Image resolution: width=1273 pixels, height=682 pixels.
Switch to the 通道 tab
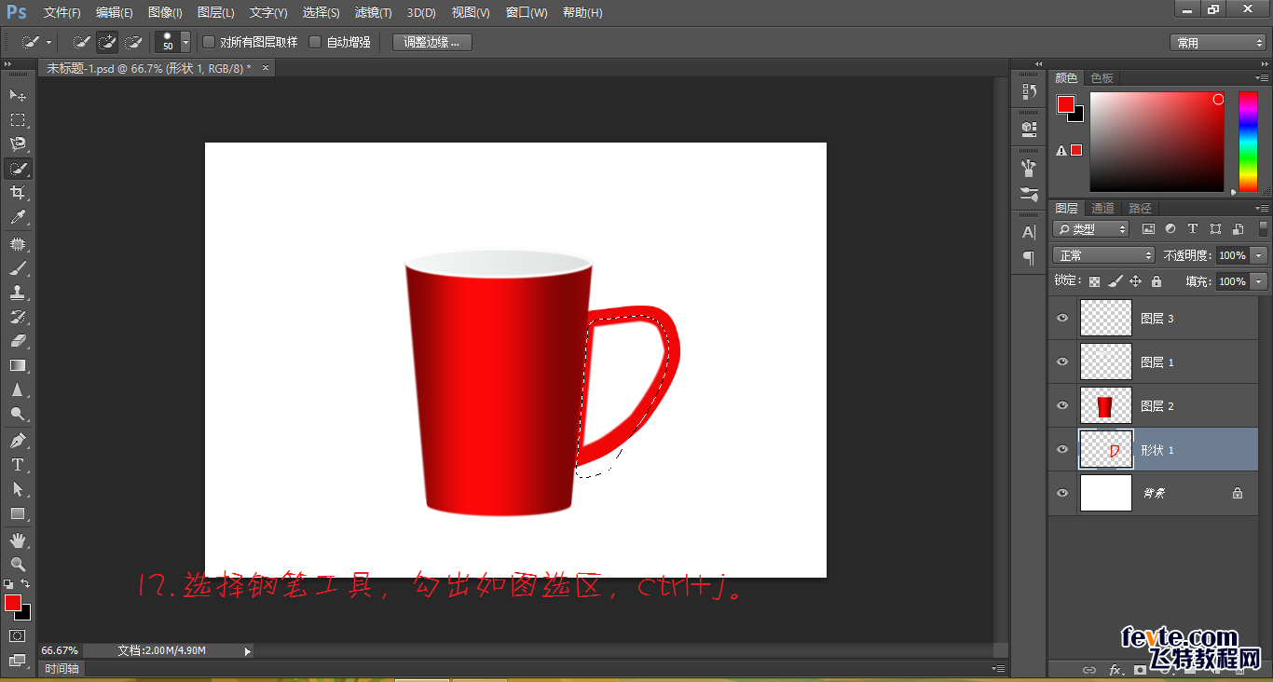pyautogui.click(x=1103, y=209)
